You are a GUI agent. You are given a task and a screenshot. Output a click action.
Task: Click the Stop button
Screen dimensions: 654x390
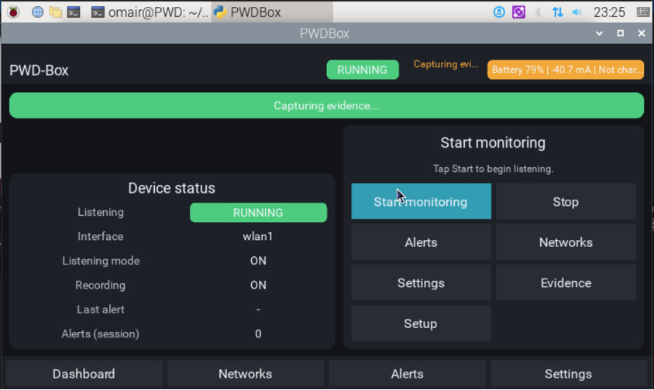(x=566, y=201)
